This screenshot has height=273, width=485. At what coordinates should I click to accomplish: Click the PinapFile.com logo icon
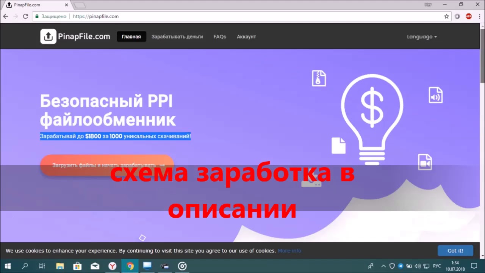(48, 36)
